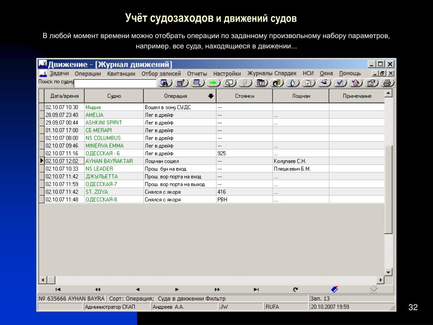
Task: Open the Журналы Спардек menu
Action: click(272, 74)
